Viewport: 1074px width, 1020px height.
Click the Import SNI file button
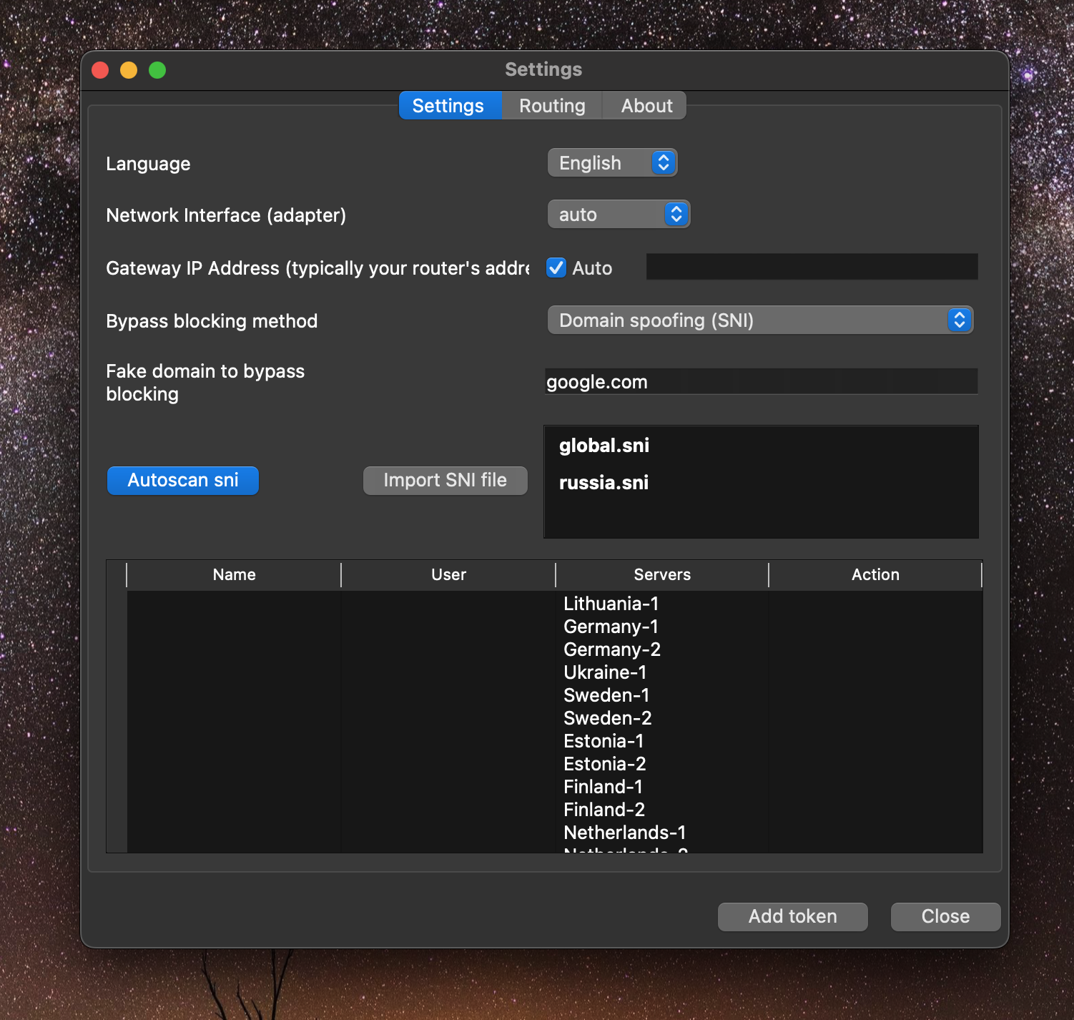445,480
